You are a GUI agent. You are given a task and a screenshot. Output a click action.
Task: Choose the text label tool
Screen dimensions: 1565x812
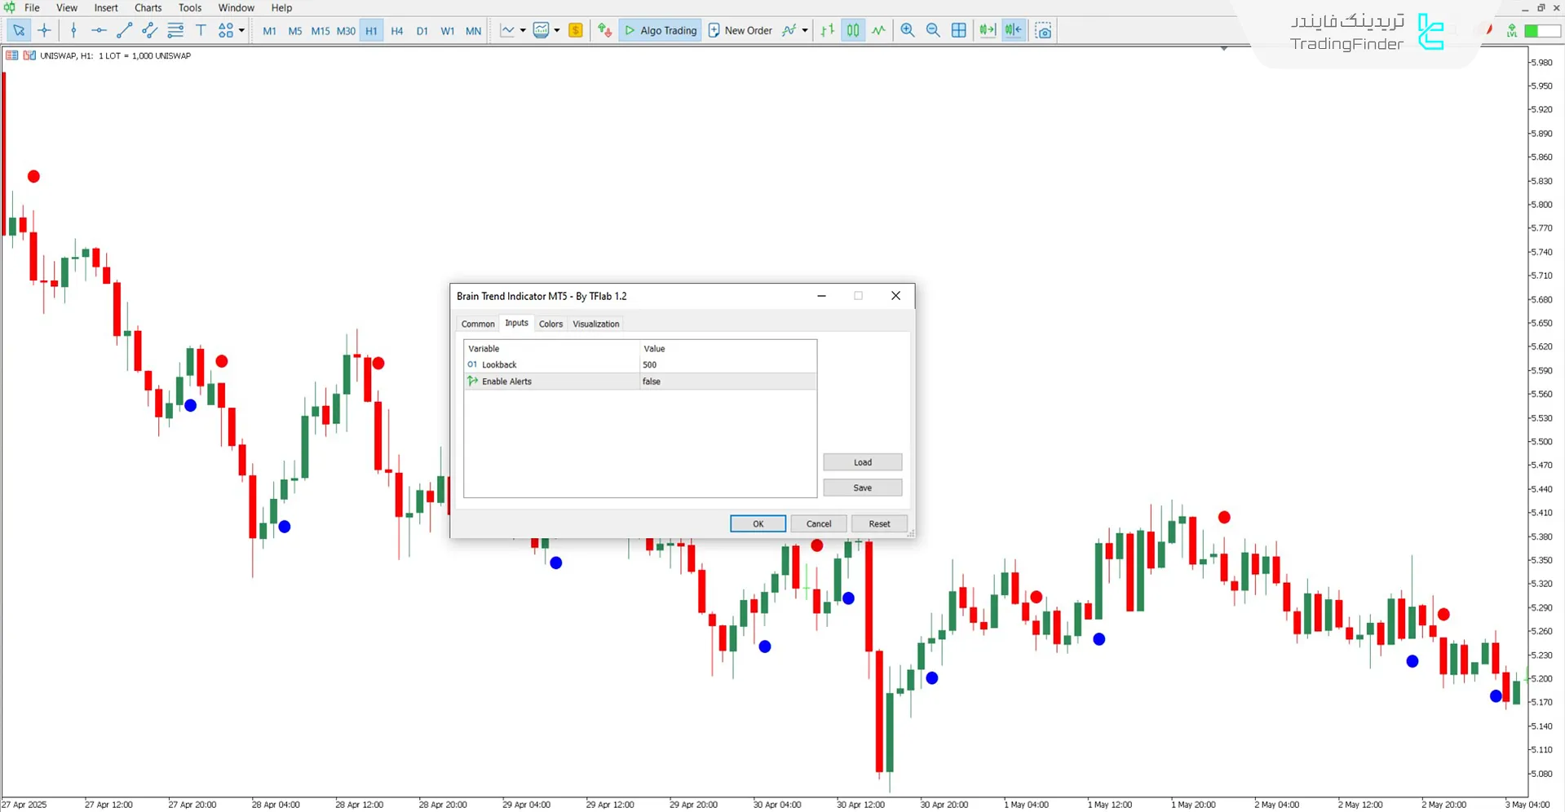[x=201, y=31]
